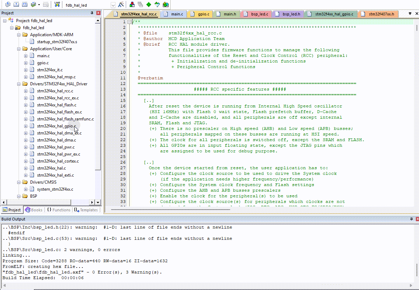Click the 'Build Time Elapsed: 00:00:06' output line
The image size is (419, 290).
coord(43,278)
